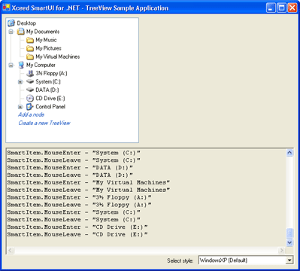Expand the Control Panel node
300x271 pixels.
20,107
